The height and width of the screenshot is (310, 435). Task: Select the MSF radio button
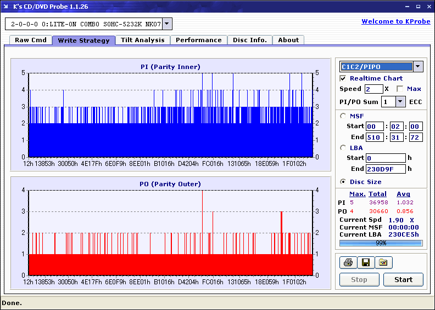[x=343, y=116]
